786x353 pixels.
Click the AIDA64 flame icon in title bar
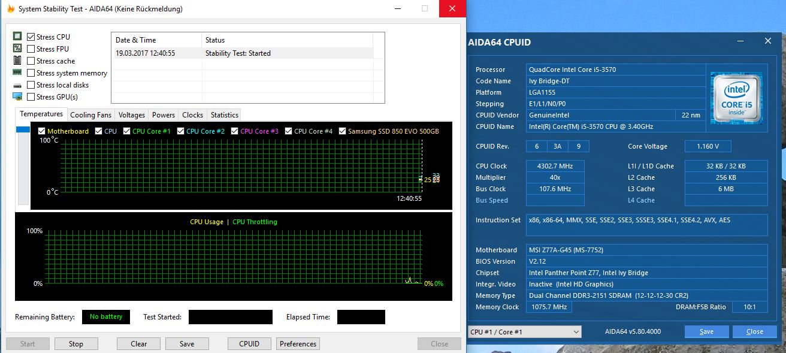pyautogui.click(x=10, y=9)
